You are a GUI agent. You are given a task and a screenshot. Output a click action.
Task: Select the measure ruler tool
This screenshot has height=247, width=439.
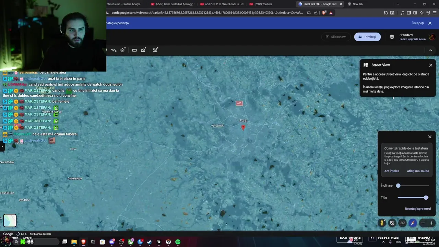pyautogui.click(x=134, y=50)
